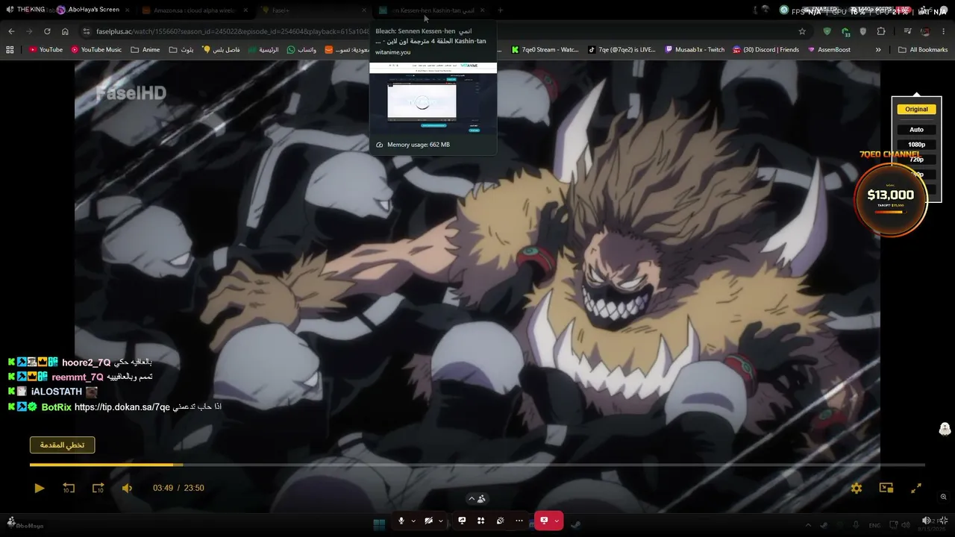
Task: Open activities grid in call bar
Action: pos(481,521)
